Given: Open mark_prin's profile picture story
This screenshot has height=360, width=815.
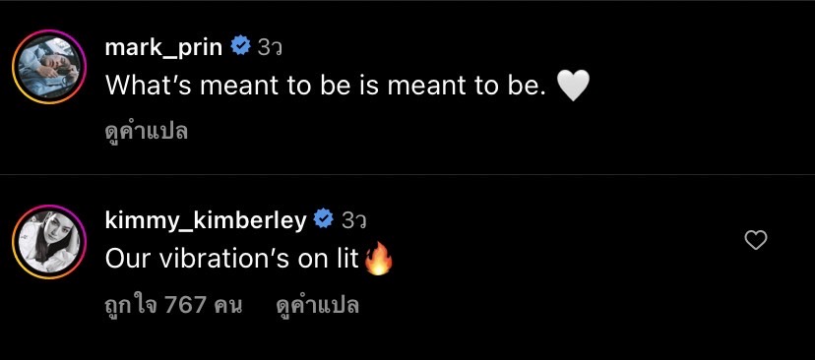Looking at the screenshot, I should (x=49, y=67).
